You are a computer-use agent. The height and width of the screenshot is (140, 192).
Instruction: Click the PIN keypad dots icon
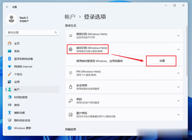click(x=71, y=73)
